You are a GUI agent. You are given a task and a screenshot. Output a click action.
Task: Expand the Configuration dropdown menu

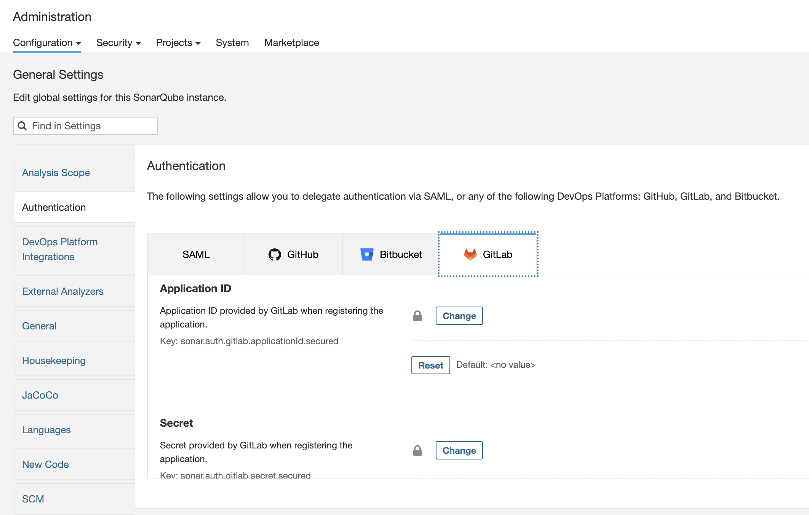click(x=47, y=43)
